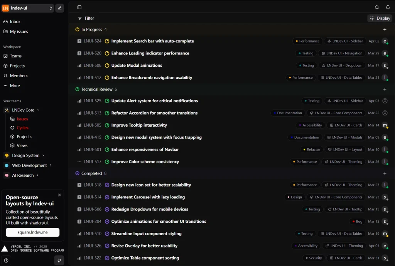Screen dimensions: 395x266
Task: Add issue to Completed group
Action: (385, 173)
